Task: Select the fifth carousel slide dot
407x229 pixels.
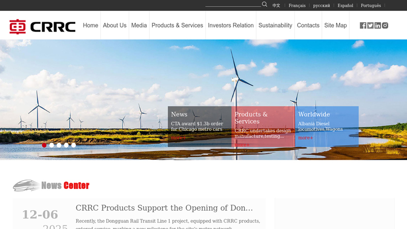Action: (73, 145)
